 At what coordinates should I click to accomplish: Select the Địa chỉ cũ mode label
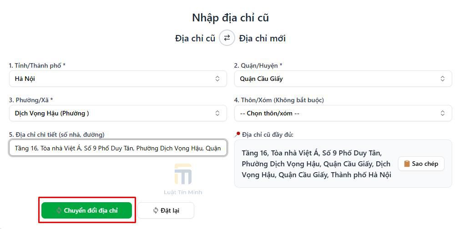click(x=195, y=38)
